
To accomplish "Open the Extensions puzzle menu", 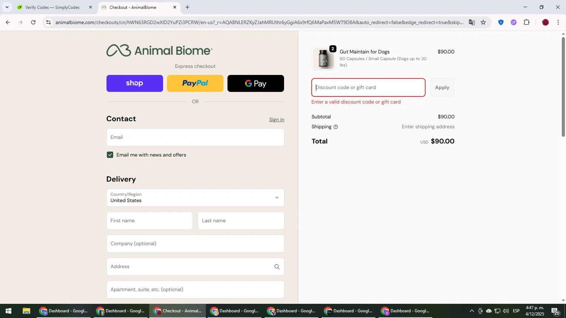I will pyautogui.click(x=527, y=22).
